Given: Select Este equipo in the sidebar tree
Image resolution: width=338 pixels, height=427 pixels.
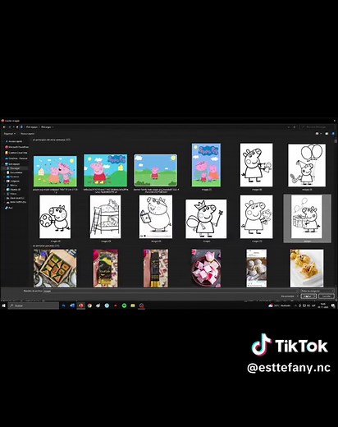Looking at the screenshot, I should [x=12, y=164].
